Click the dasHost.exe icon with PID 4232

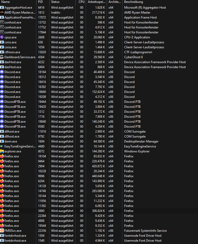pyautogui.click(x=2, y=62)
